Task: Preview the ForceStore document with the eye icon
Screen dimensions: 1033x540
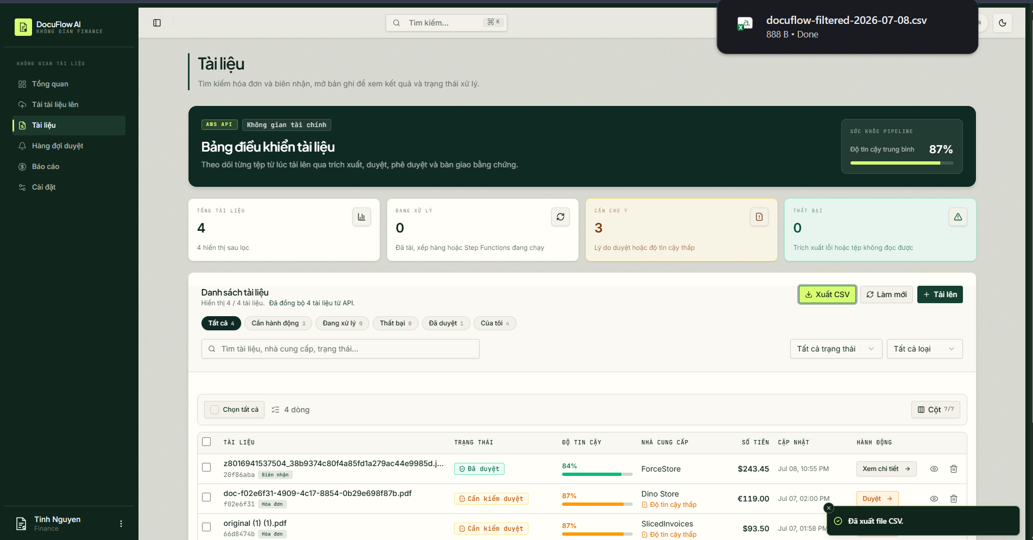Action: [x=934, y=469]
